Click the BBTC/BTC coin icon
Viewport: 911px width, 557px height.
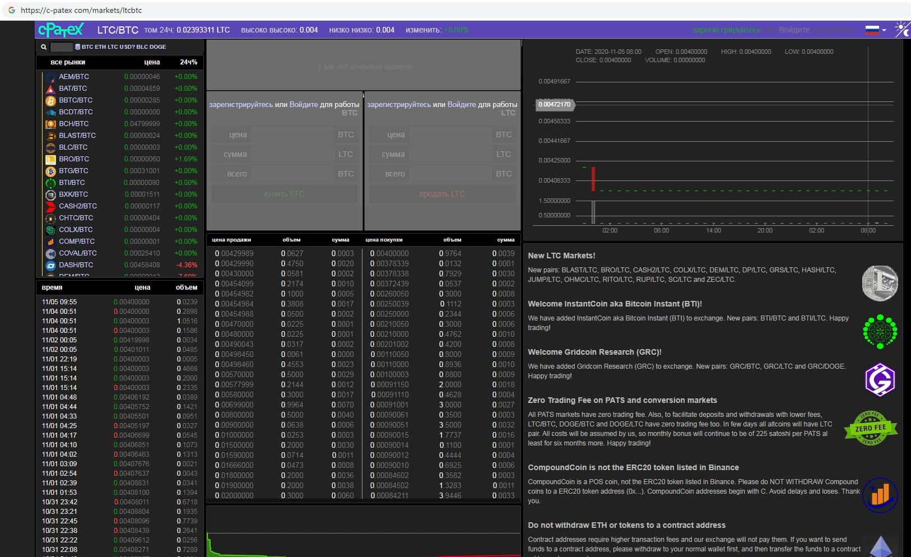[50, 101]
